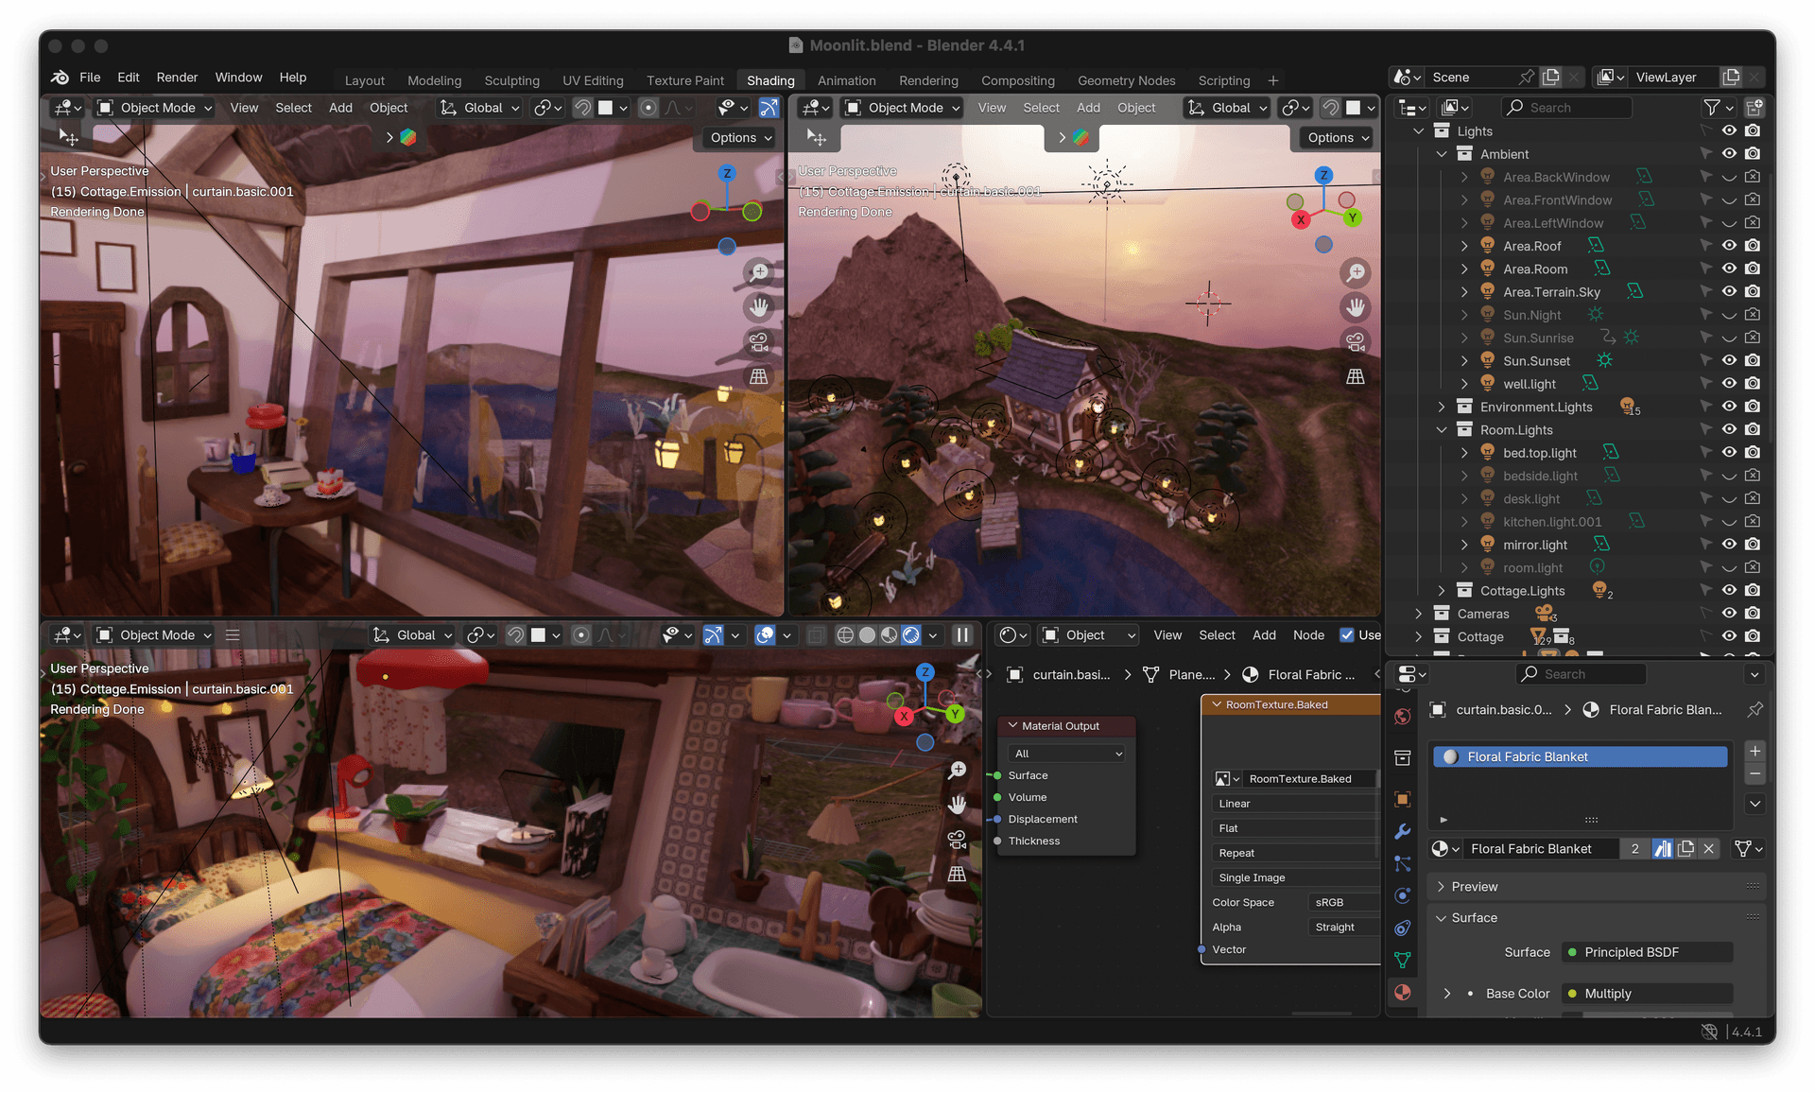Select solid shading mode in bottom viewport
The image size is (1815, 1093).
coord(867,635)
